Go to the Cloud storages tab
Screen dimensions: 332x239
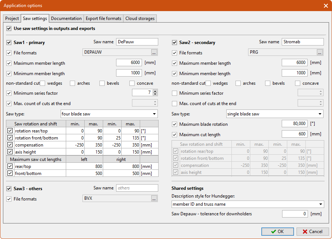coord(140,18)
